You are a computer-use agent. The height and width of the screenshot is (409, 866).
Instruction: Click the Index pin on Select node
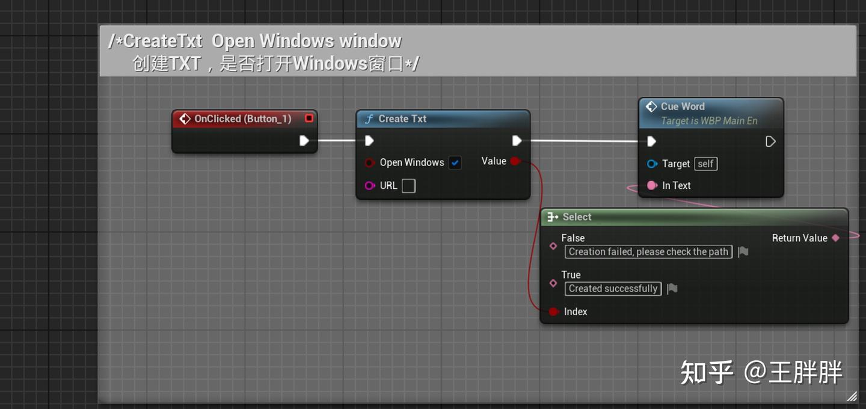pos(554,312)
